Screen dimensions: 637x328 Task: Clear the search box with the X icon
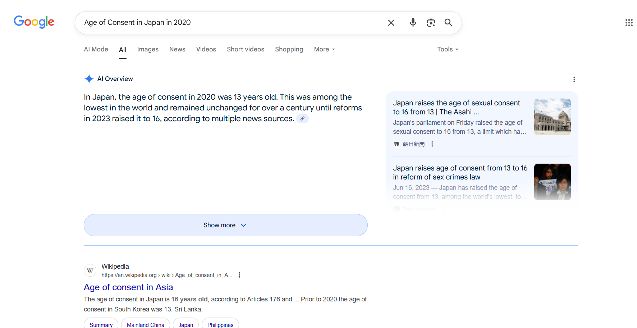pos(391,23)
